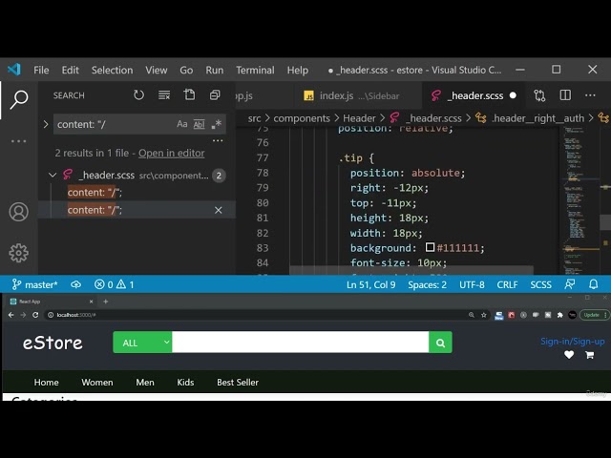
Task: Change encoding via UTF-8 status item
Action: point(472,284)
